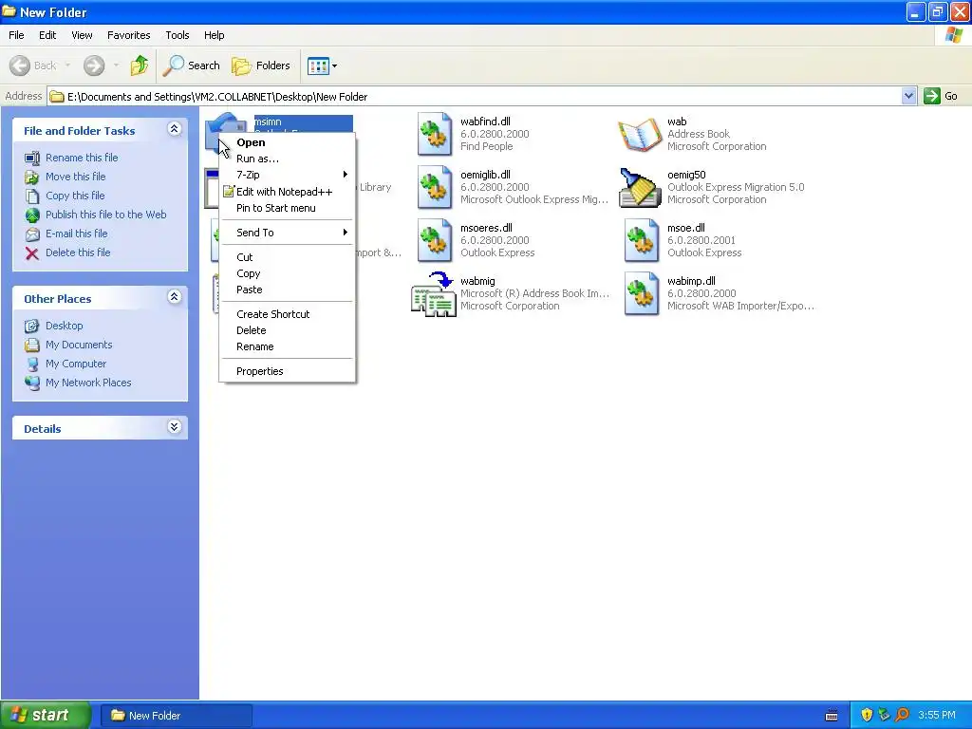Expand the Address bar dropdown
972x729 pixels.
pyautogui.click(x=908, y=96)
